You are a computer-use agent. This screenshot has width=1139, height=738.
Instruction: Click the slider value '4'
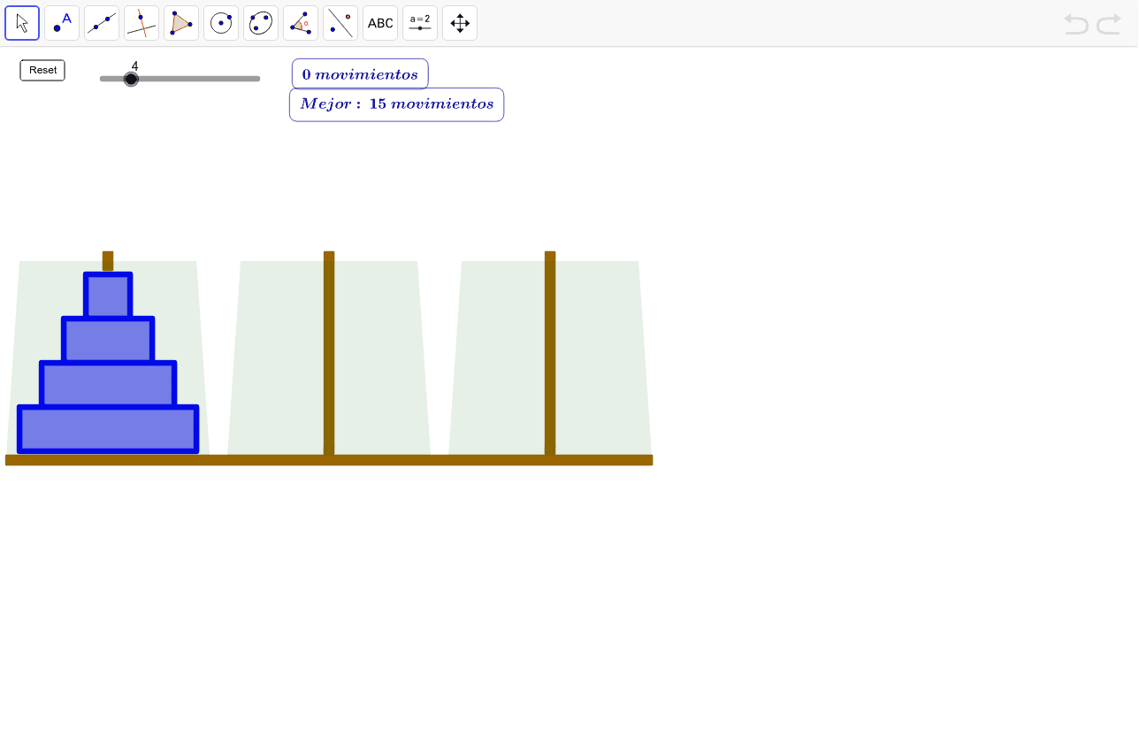134,65
